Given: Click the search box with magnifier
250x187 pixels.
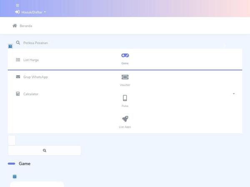Looking at the screenshot, I should click(x=45, y=150).
